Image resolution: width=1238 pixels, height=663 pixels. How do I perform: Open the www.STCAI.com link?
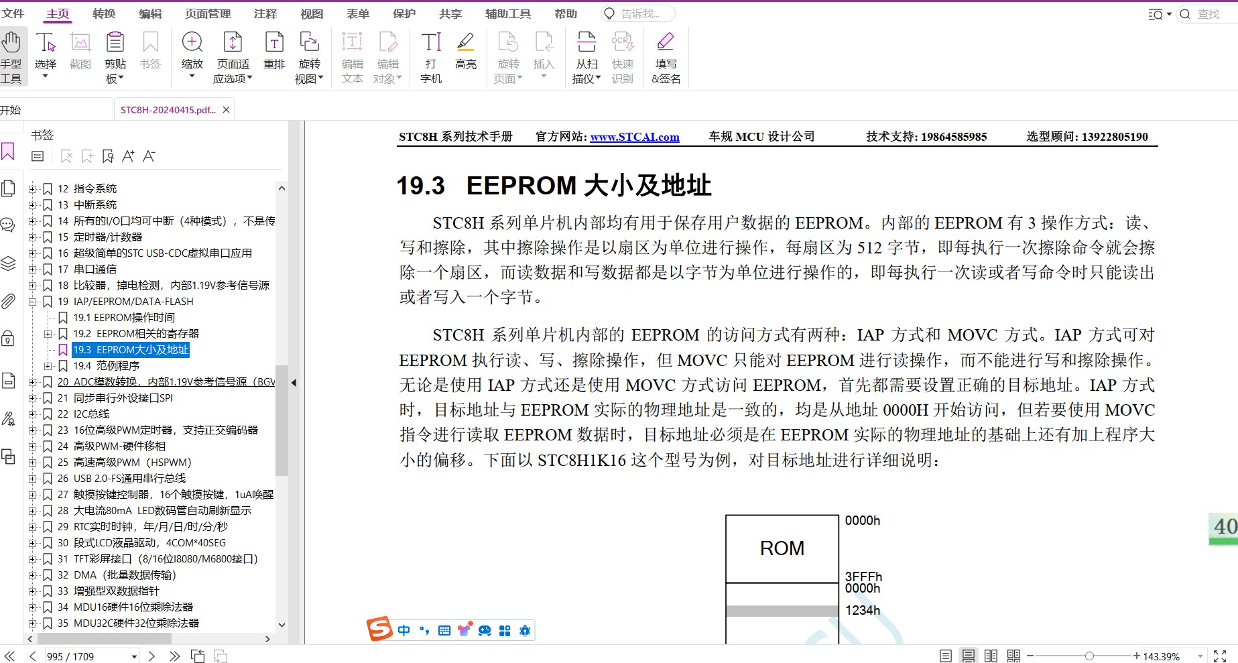635,137
